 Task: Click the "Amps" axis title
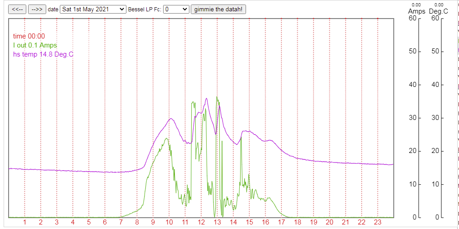pyautogui.click(x=416, y=11)
